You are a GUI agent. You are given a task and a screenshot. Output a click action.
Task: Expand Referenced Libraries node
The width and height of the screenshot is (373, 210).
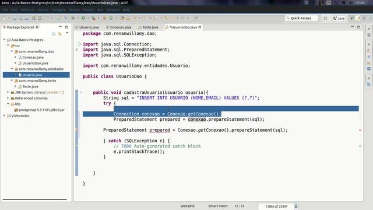click(8, 98)
